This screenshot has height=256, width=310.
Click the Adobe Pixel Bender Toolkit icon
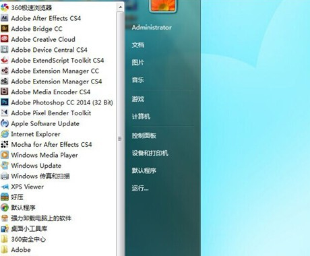pos(5,113)
